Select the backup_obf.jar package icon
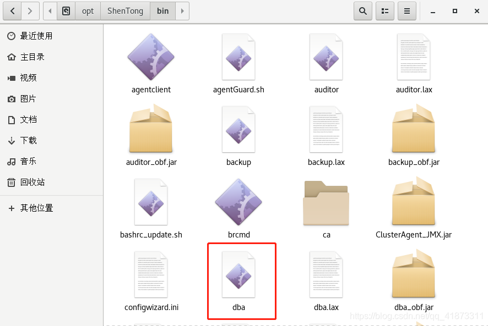 point(414,129)
